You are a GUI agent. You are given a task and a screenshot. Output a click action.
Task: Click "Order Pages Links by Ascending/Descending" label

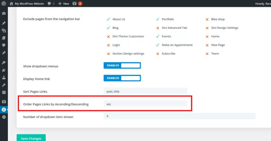[56, 104]
